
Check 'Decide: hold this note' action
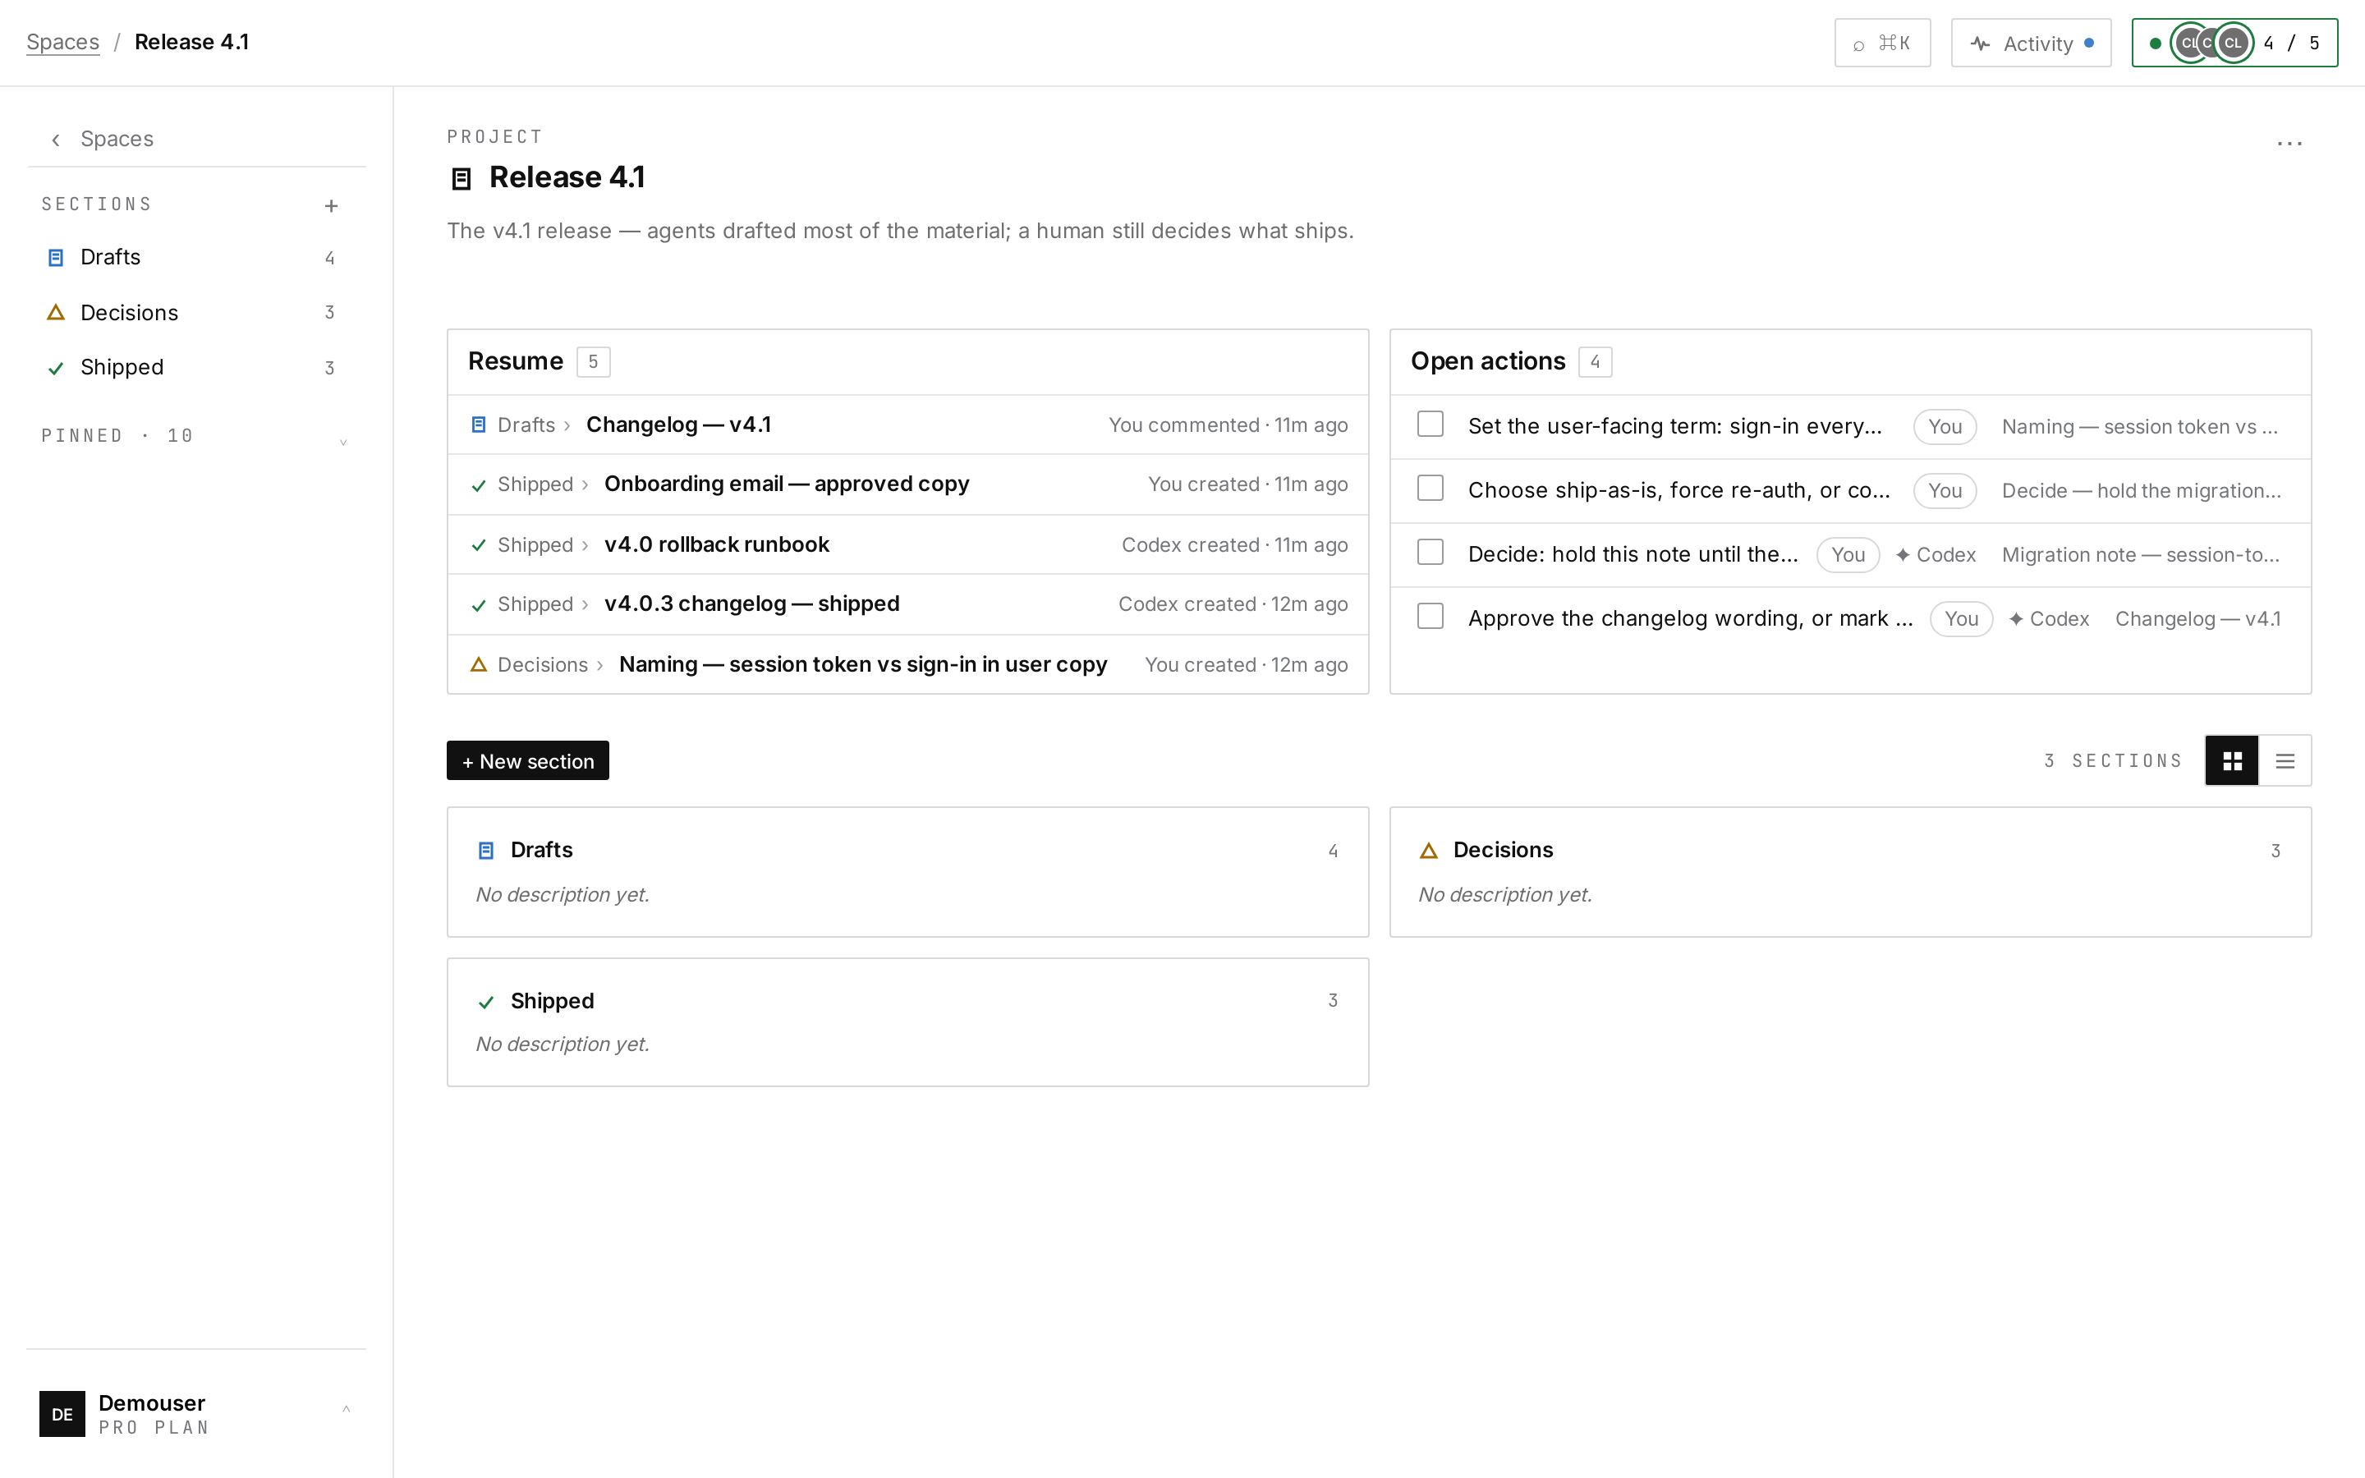[1430, 553]
